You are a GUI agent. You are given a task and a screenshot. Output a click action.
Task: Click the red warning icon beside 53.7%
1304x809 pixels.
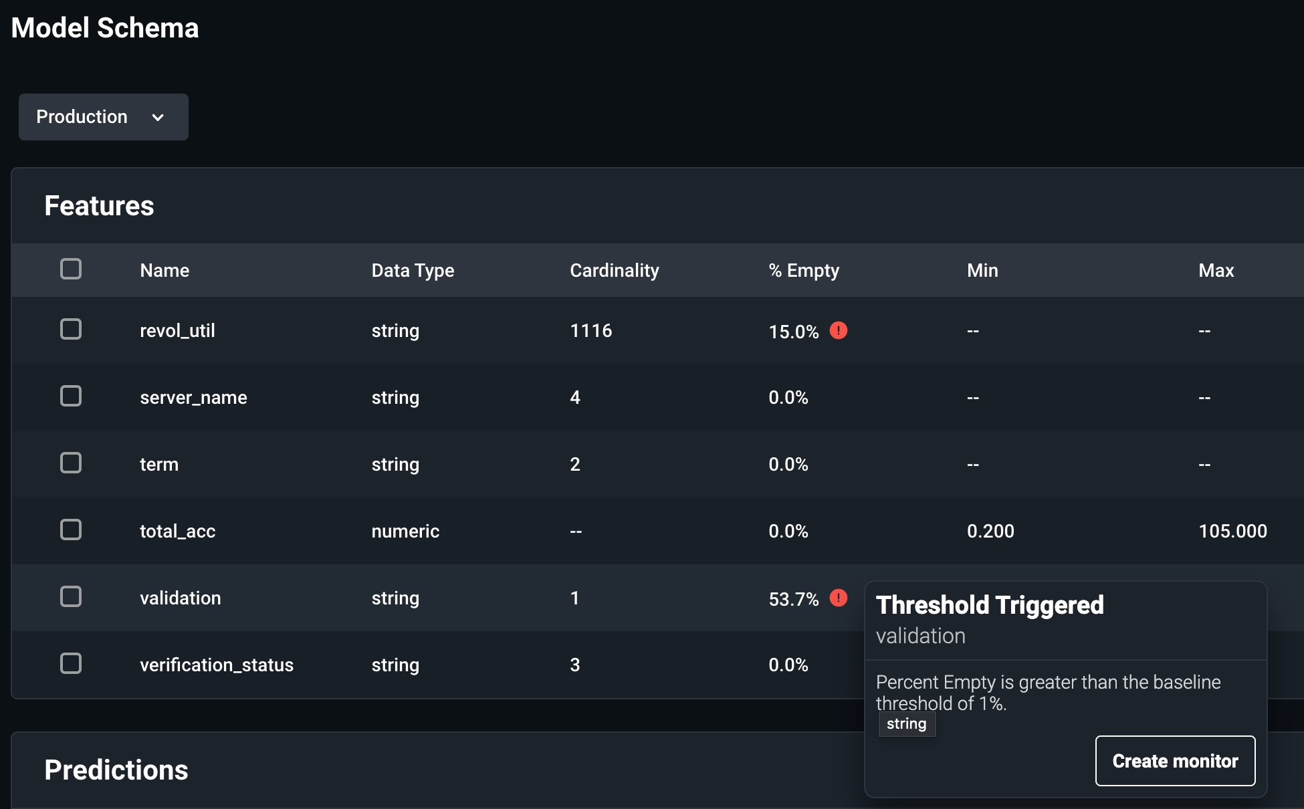point(838,598)
